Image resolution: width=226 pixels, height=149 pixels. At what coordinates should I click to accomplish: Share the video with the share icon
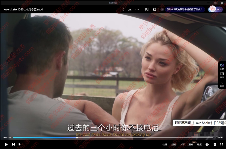click(122, 10)
